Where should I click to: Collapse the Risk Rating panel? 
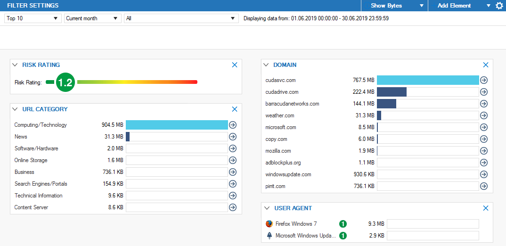15,65
